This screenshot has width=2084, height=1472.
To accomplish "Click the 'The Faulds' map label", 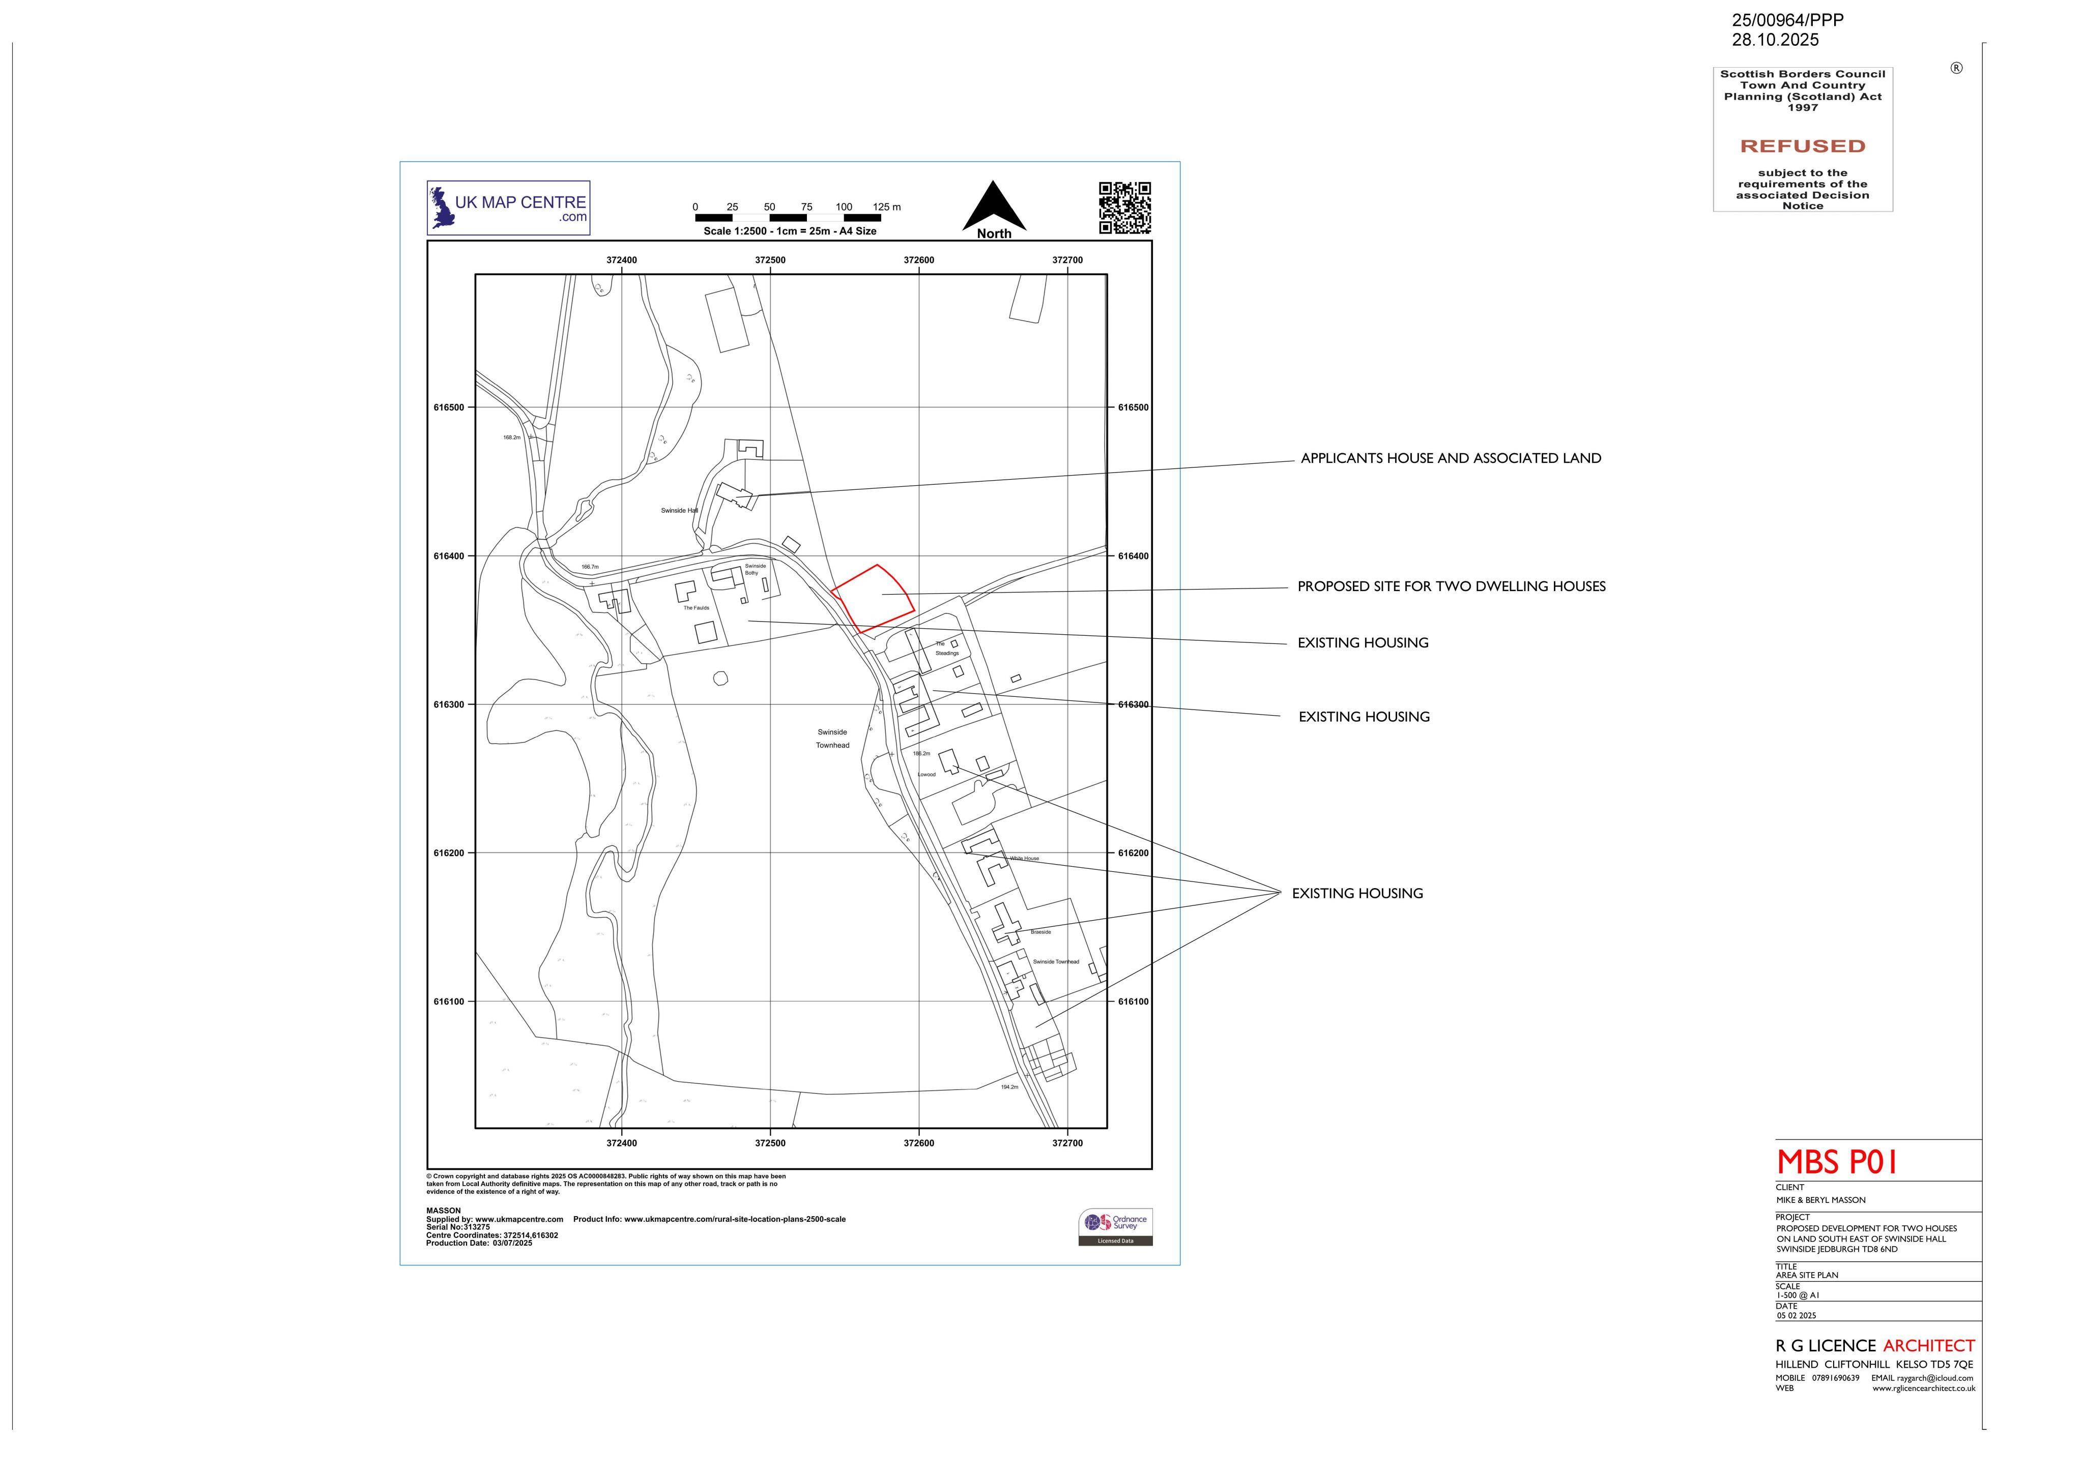I will click(x=696, y=608).
